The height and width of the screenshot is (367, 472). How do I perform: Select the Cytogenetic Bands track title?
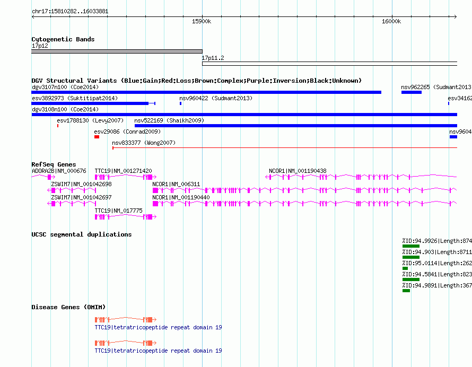click(63, 39)
